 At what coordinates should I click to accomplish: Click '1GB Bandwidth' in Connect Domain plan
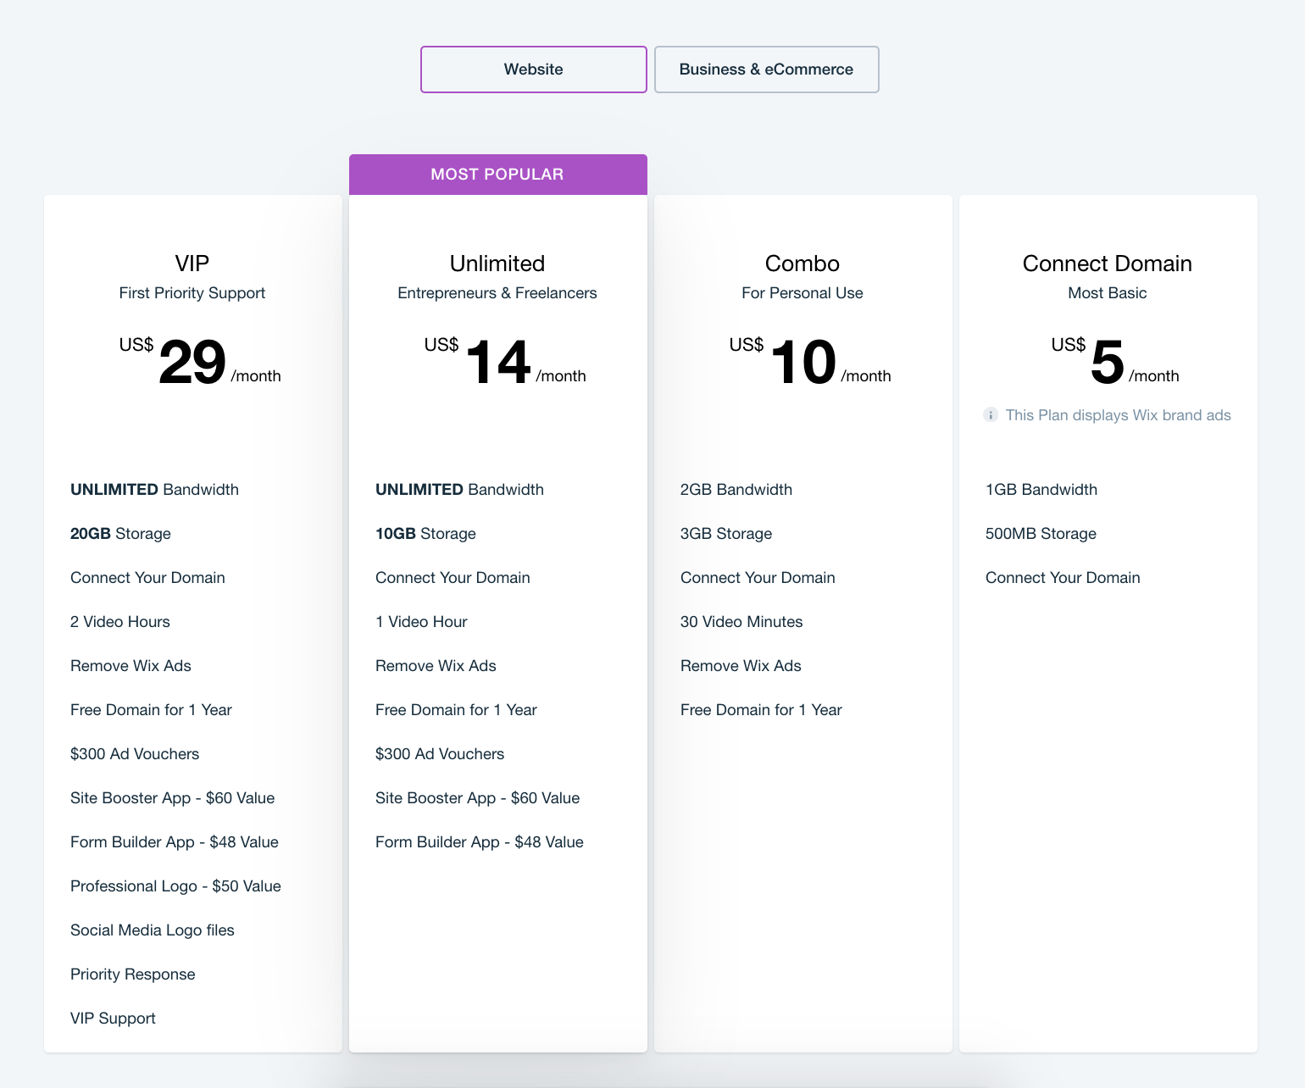(x=1041, y=490)
